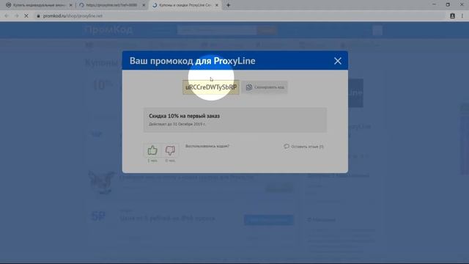
Task: Switch to the proxyline.net browser tab
Action: point(112,5)
